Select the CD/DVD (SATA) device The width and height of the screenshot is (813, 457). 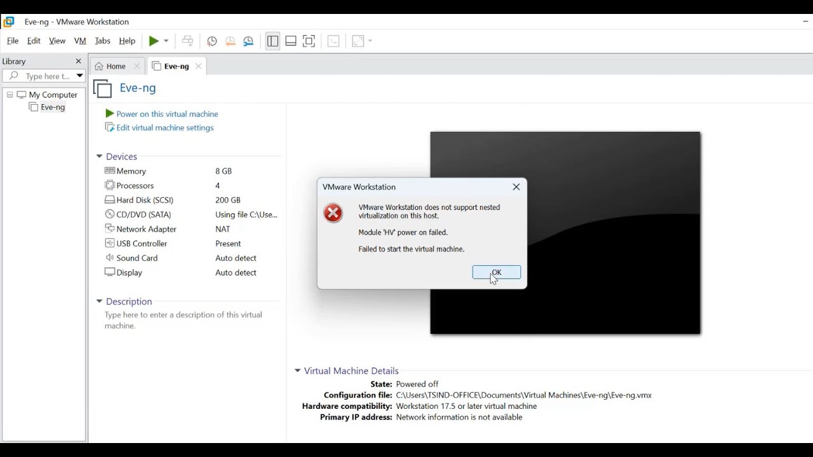(x=191, y=215)
